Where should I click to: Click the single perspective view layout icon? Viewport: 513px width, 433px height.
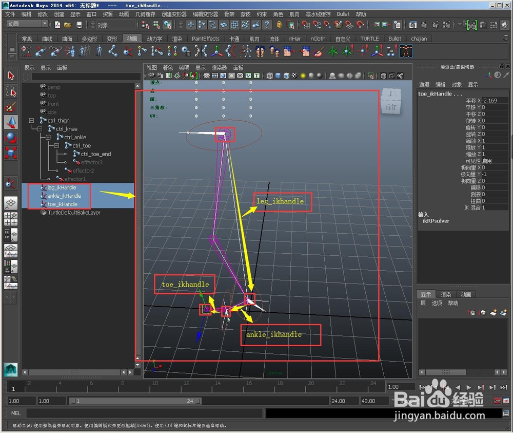11,203
